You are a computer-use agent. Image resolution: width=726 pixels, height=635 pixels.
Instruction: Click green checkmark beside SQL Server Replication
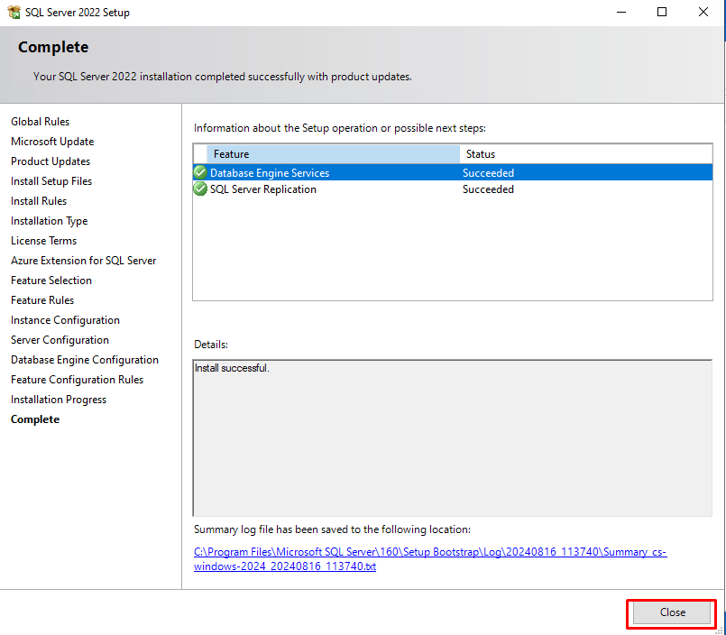click(200, 189)
